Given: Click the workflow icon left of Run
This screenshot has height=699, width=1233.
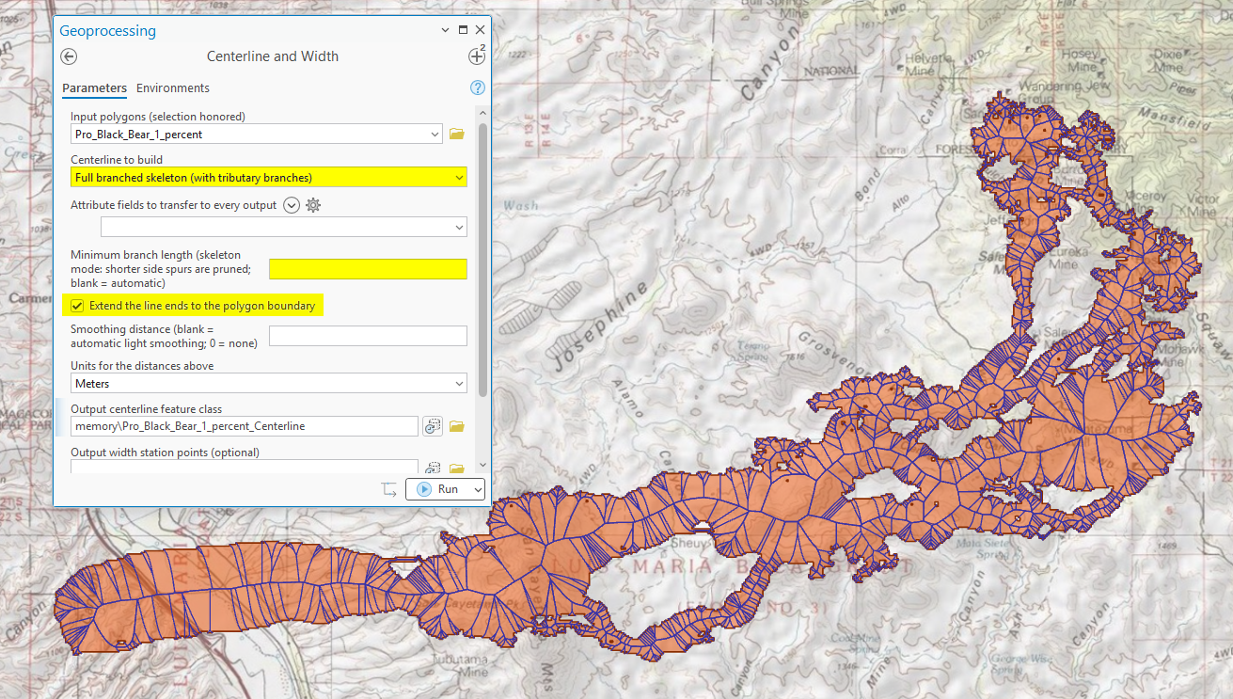Looking at the screenshot, I should (x=388, y=489).
